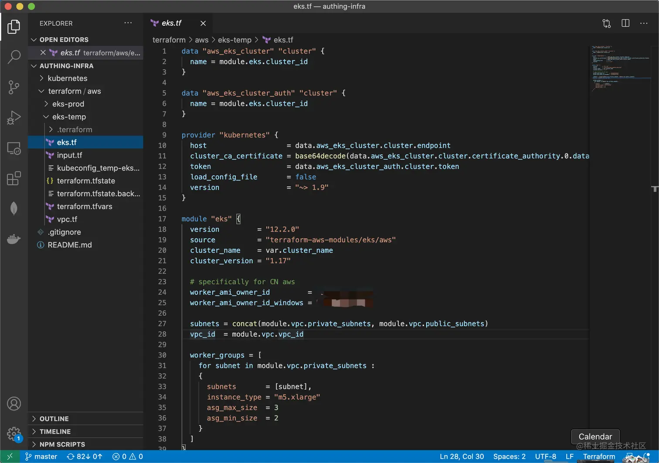
Task: Open the Search view in activity bar
Action: [x=14, y=57]
